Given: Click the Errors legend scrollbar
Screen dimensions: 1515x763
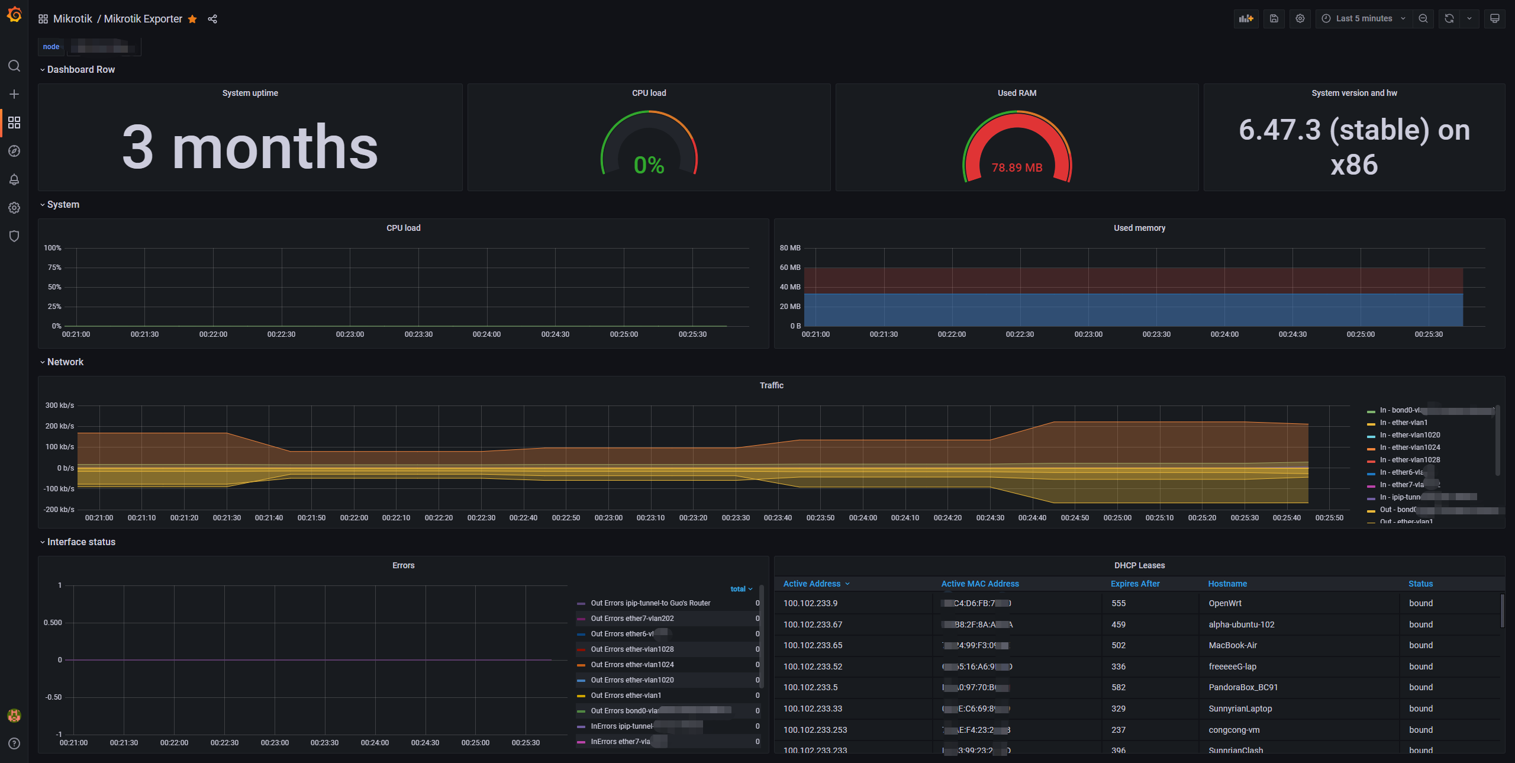Looking at the screenshot, I should pos(761,636).
